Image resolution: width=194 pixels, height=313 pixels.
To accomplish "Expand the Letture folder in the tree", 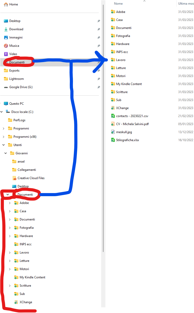I will [x=10, y=261].
